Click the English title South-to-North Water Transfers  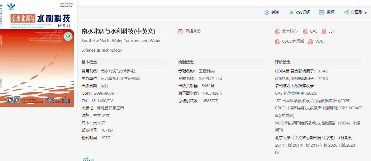[121, 45]
